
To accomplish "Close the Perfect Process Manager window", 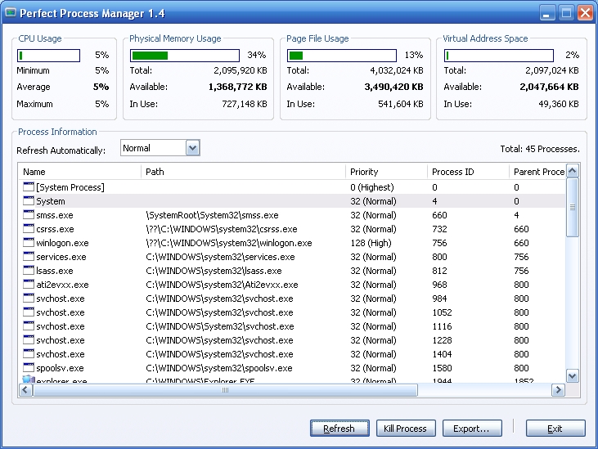I will pyautogui.click(x=585, y=12).
